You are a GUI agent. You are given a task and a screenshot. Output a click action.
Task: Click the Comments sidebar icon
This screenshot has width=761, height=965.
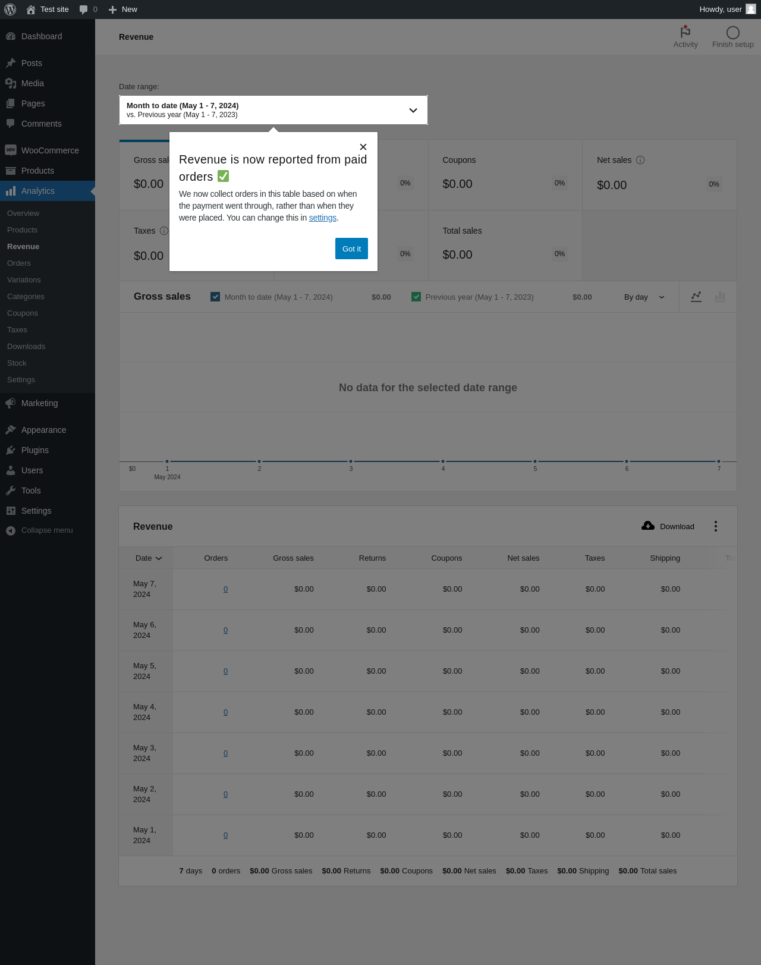click(x=11, y=124)
